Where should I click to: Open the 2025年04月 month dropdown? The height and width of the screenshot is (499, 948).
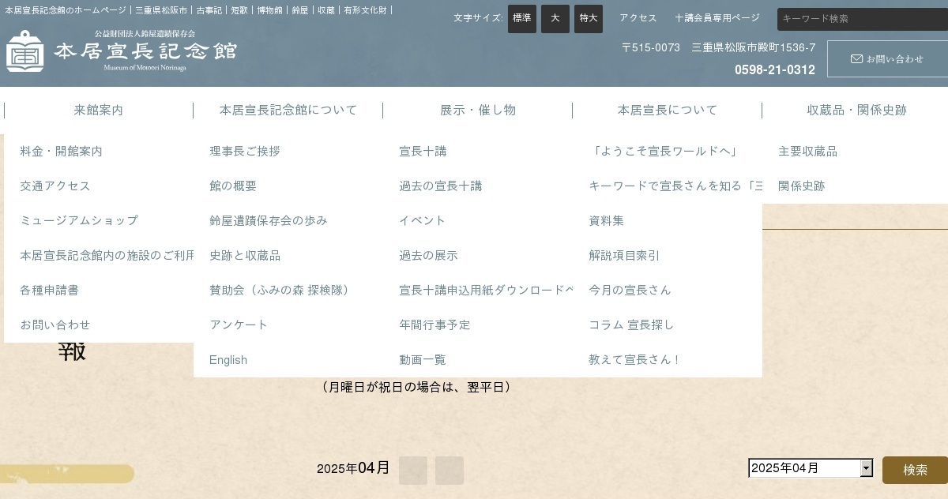811,468
